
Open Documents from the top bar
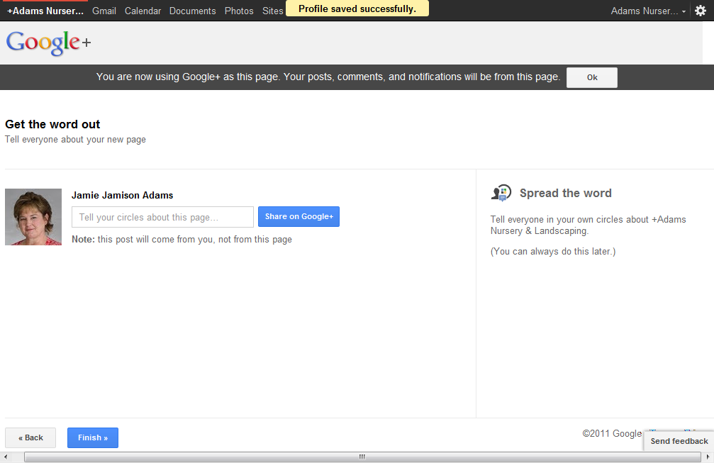193,11
